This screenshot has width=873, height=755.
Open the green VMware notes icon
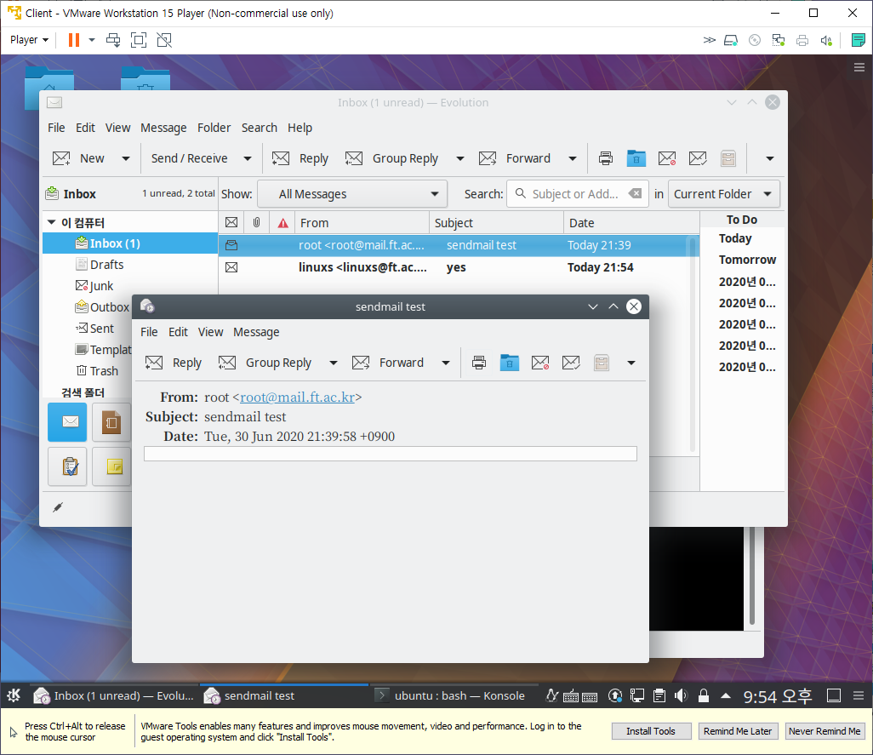[858, 40]
